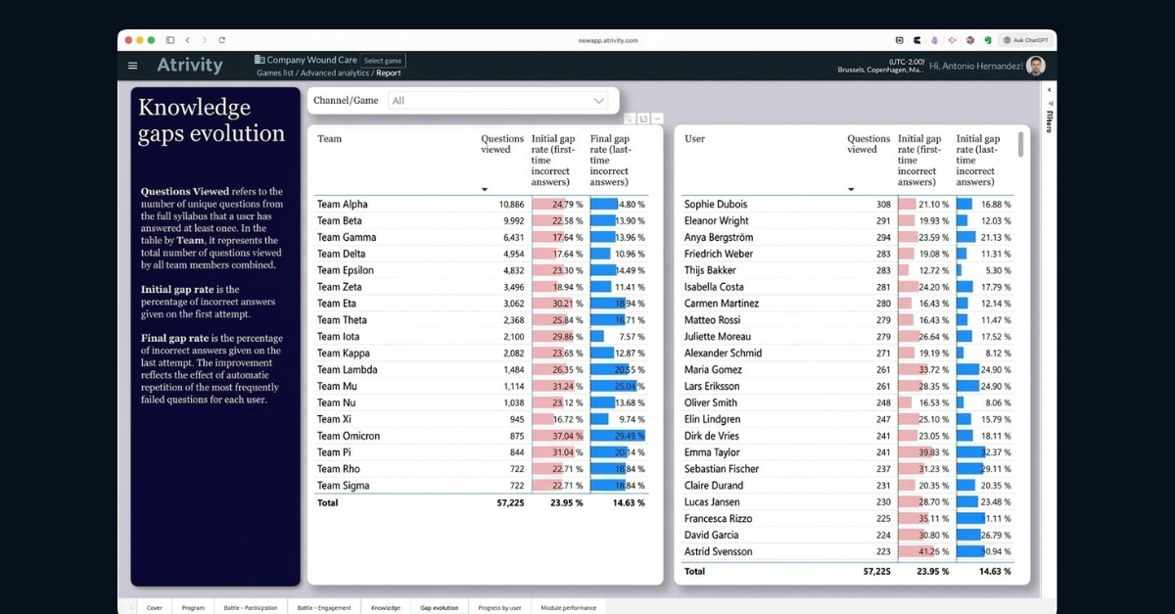Click sort arrow under User Questions viewed

pyautogui.click(x=851, y=189)
